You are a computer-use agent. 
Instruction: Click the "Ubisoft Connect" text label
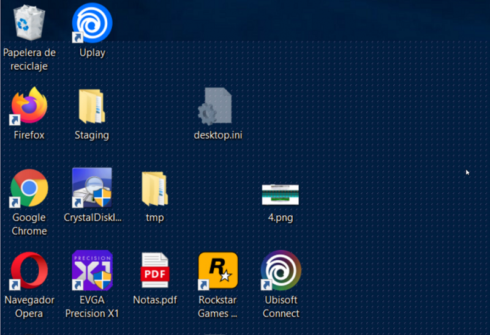281,307
